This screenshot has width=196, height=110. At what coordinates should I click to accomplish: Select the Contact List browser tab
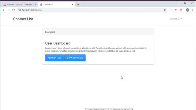pos(56,5)
